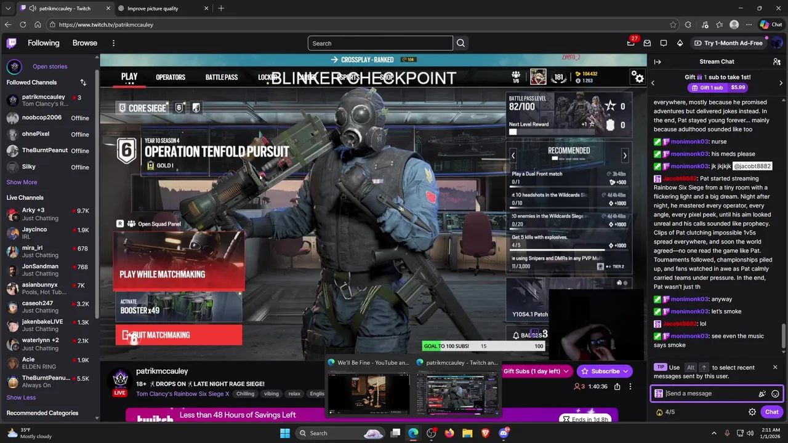This screenshot has height=443, width=788.
Task: Open Arky +3 live channel
Action: tap(48, 214)
